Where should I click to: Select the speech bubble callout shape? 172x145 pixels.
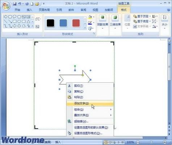point(14,17)
